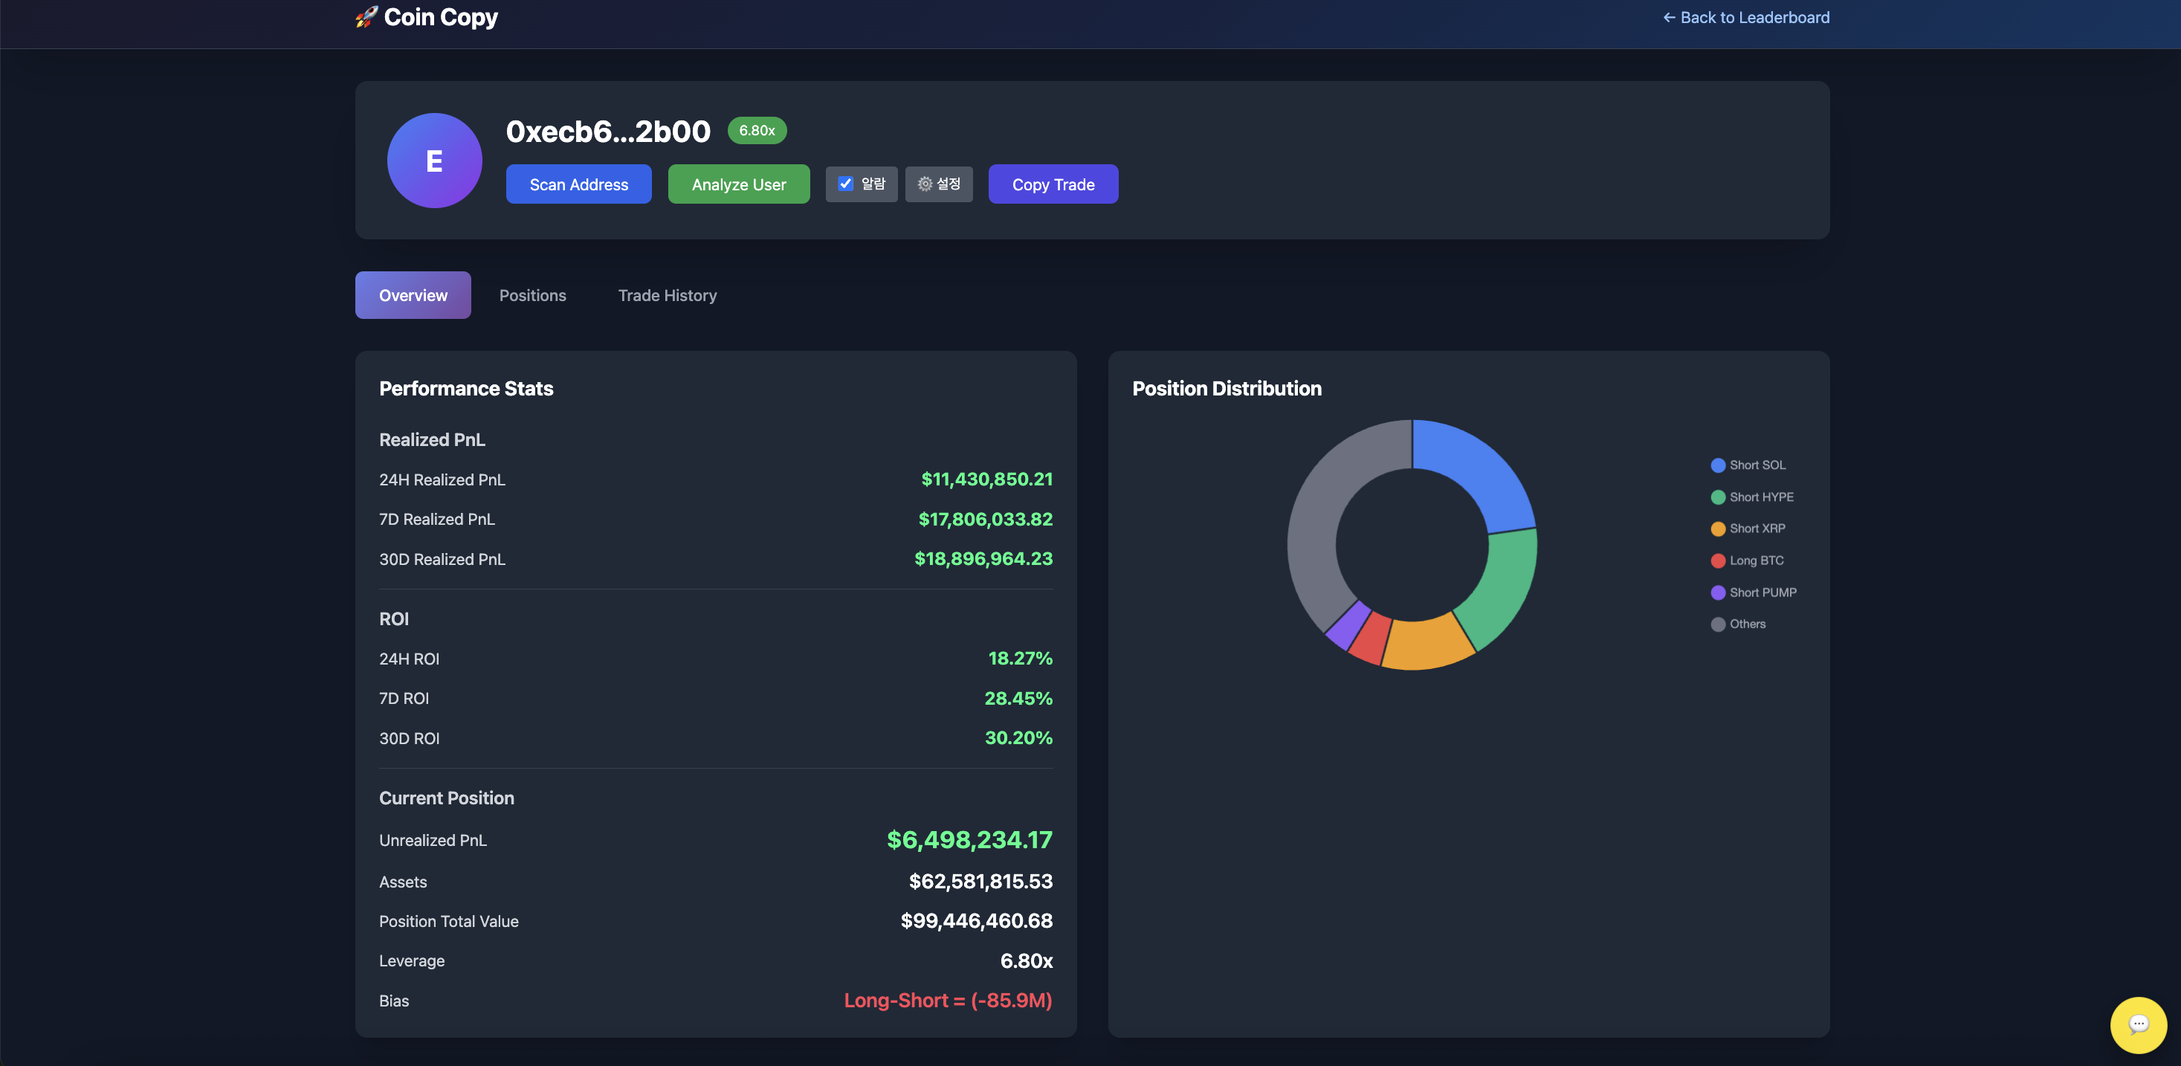2181x1066 pixels.
Task: Switch to the Positions tab
Action: coord(532,294)
